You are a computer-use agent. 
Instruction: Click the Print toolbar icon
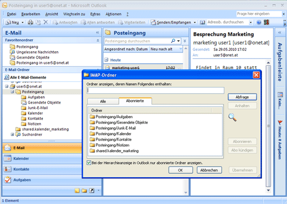click(30, 22)
